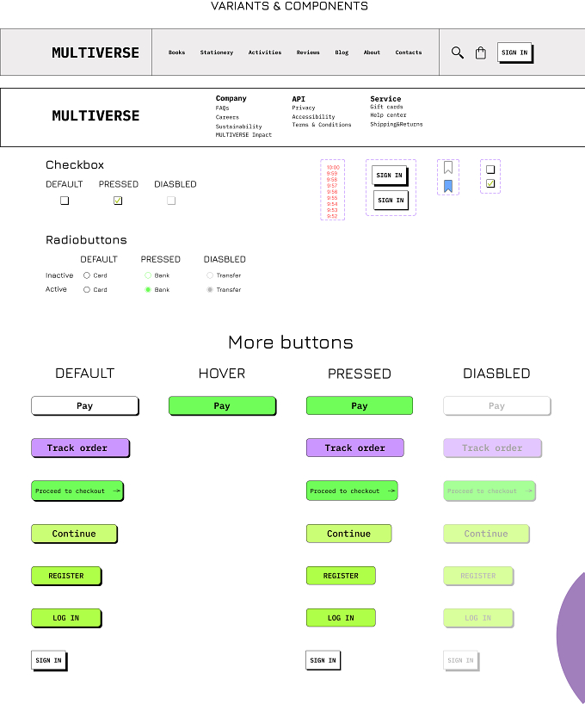The image size is (585, 704).
Task: Click pressed Continue button
Action: click(348, 534)
